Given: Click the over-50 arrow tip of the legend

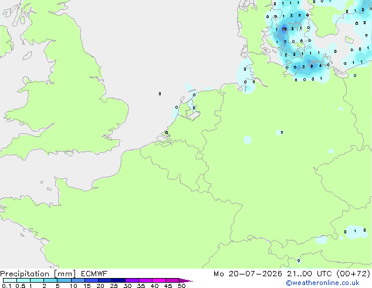Looking at the screenshot, I should pos(186,280).
